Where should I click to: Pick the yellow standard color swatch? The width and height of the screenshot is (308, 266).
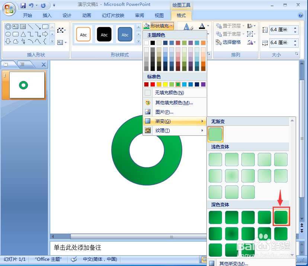click(166, 85)
